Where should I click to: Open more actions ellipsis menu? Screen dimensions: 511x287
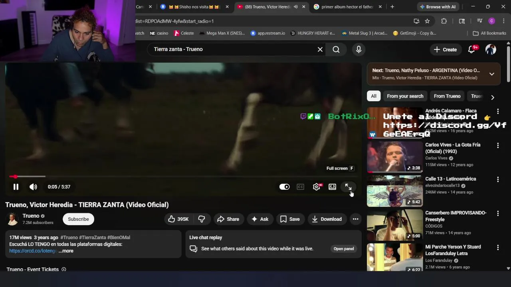click(x=355, y=219)
